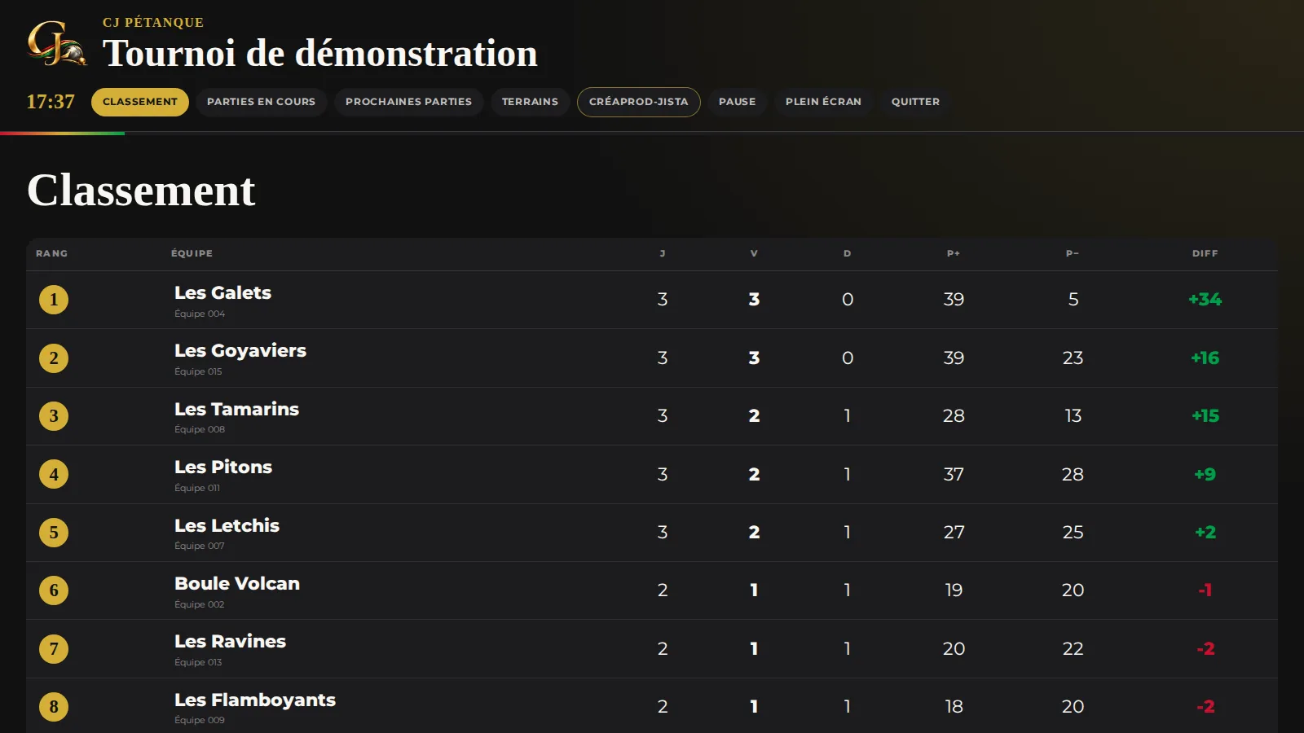Quit using the Quitter button
This screenshot has width=1304, height=733.
(915, 102)
